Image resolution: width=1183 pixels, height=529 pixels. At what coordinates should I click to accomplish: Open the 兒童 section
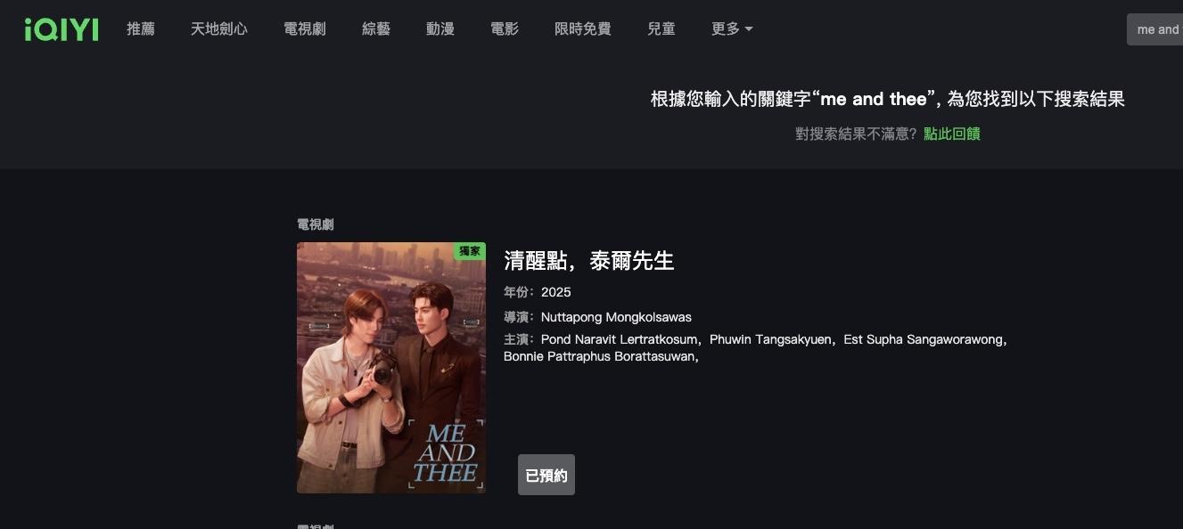(x=661, y=29)
